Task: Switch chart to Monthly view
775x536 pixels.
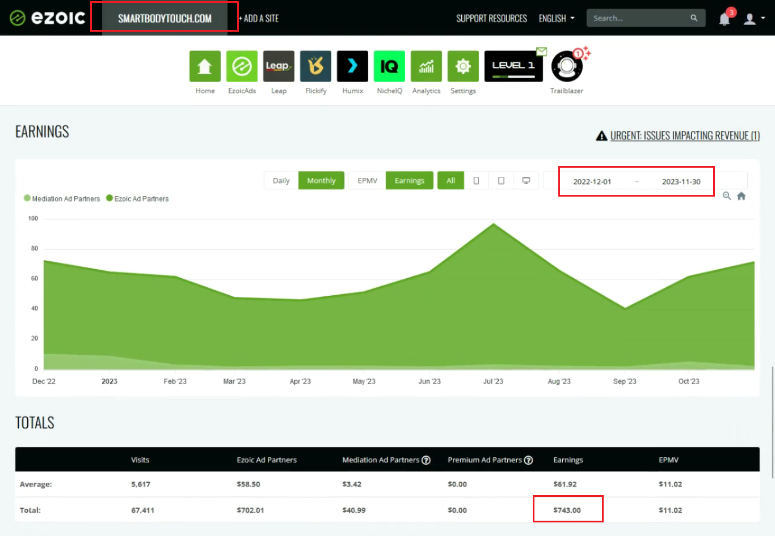Action: [x=321, y=181]
